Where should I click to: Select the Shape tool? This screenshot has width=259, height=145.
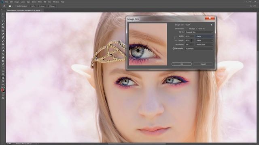(3, 74)
